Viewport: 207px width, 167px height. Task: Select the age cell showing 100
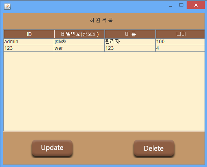(x=180, y=42)
